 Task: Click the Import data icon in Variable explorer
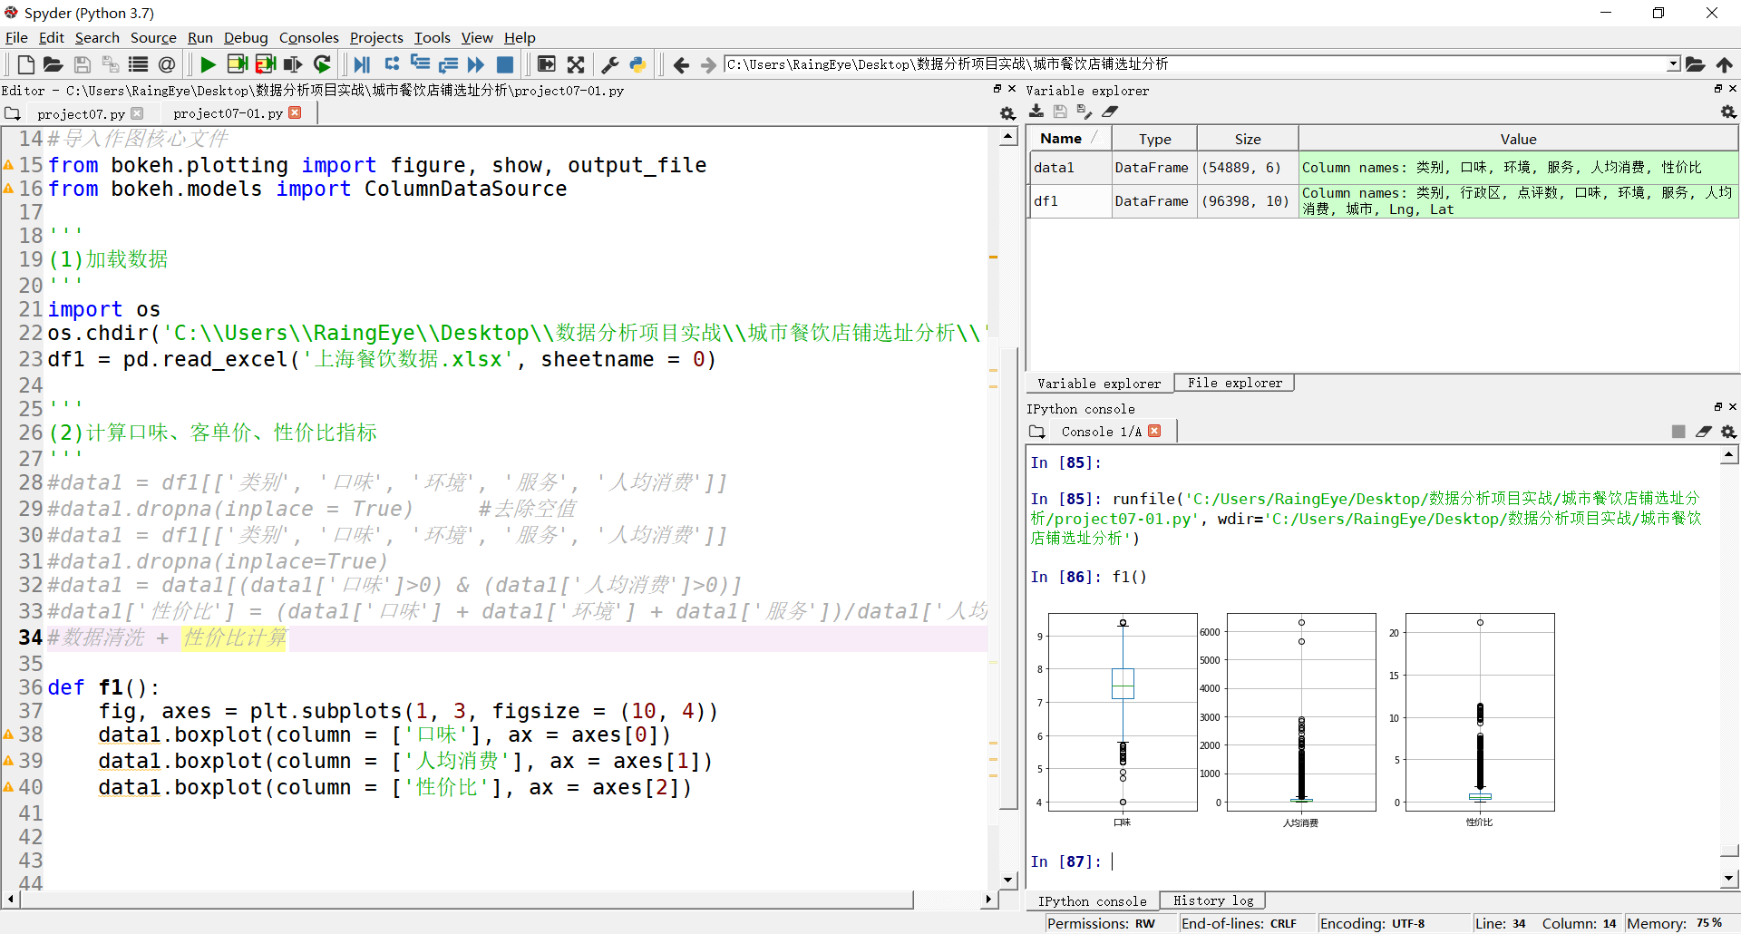1036,112
